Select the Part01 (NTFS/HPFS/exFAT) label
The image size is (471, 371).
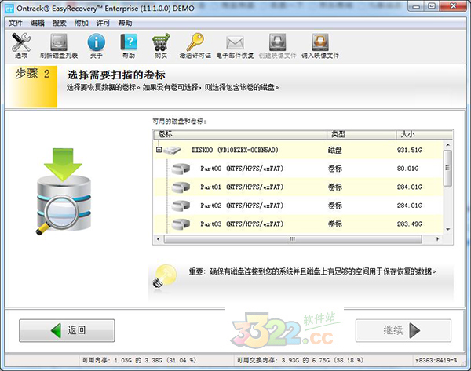click(x=242, y=187)
